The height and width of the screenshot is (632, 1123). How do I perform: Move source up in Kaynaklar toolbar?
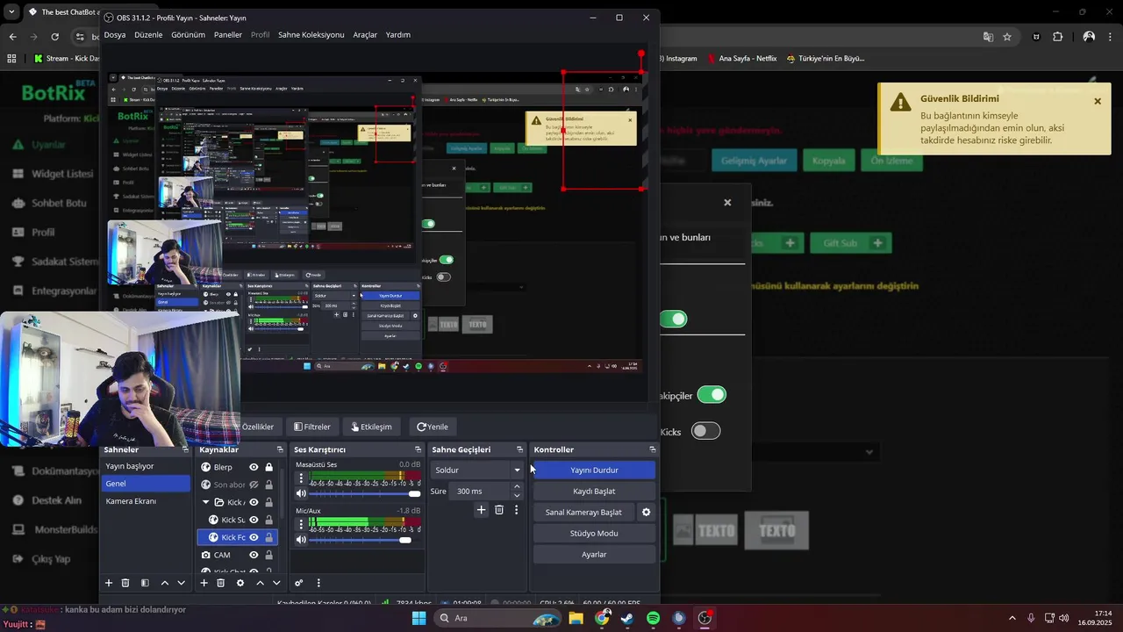(260, 583)
